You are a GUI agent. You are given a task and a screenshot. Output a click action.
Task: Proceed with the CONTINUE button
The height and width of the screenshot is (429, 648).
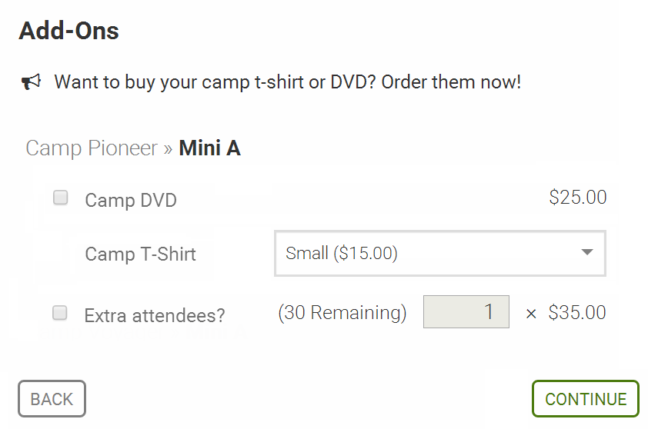586,399
